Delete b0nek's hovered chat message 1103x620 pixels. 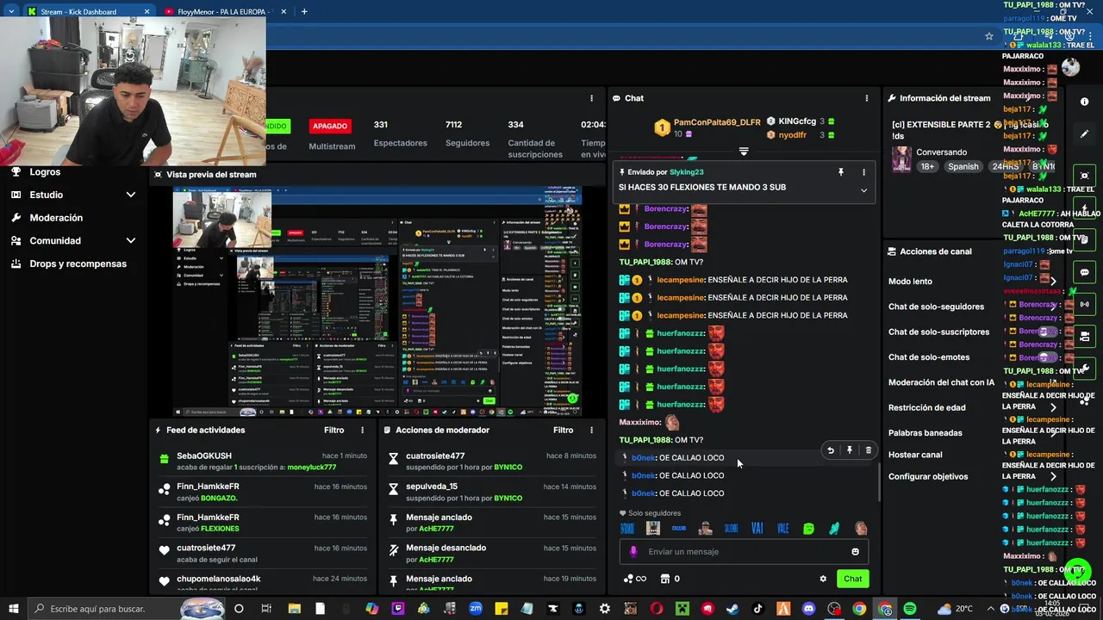[868, 450]
